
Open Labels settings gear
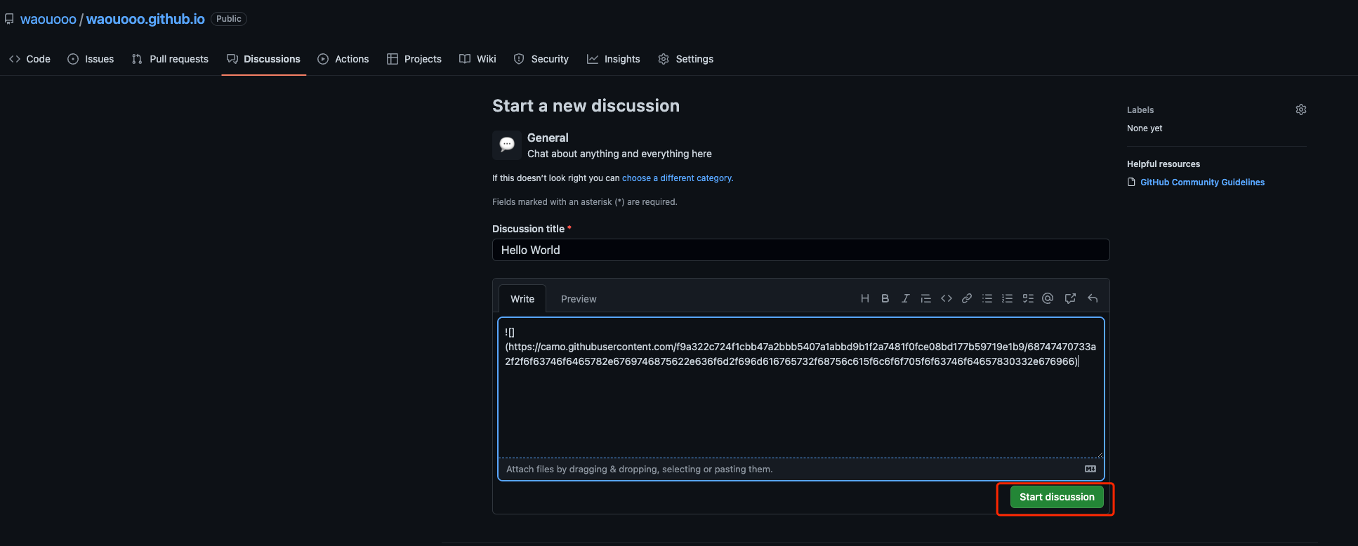1301,109
